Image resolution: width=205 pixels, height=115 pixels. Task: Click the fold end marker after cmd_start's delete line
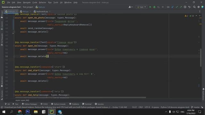tap(14, 81)
